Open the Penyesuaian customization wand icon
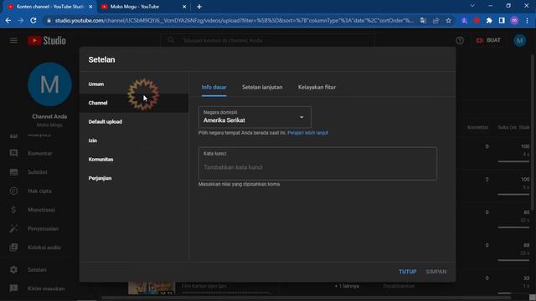This screenshot has width=536, height=301. 13,228
